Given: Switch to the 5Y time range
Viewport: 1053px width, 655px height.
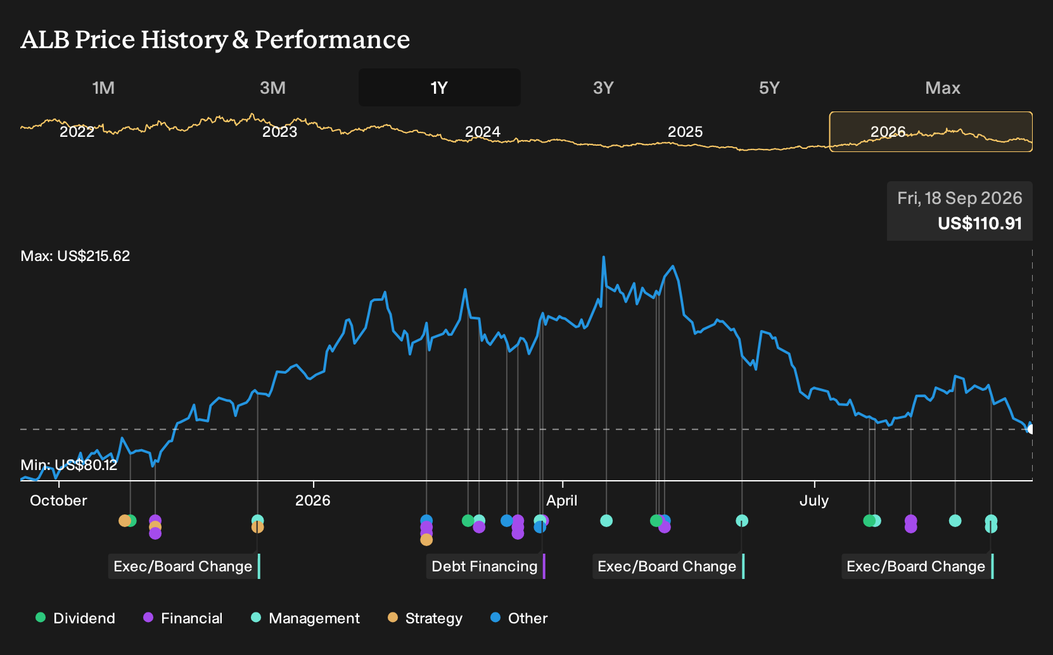Looking at the screenshot, I should pyautogui.click(x=769, y=87).
